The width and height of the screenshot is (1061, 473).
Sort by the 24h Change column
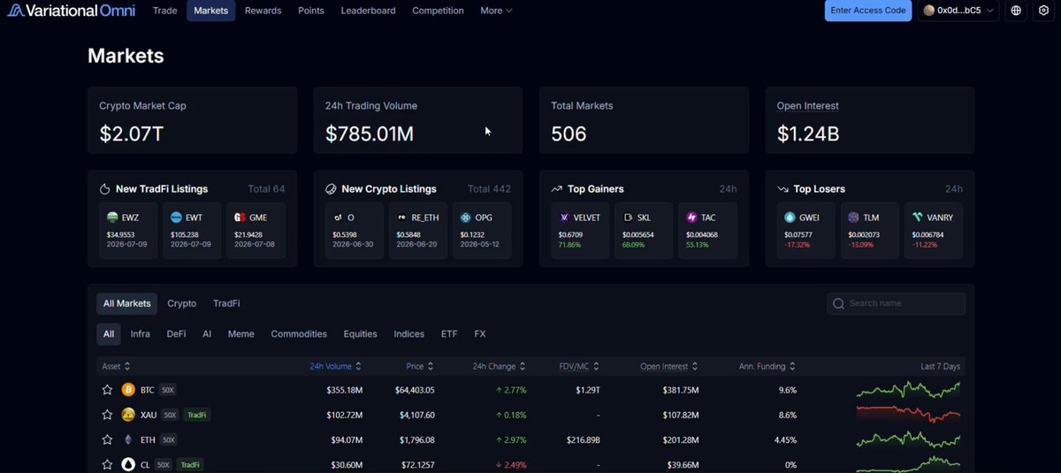[x=500, y=366]
